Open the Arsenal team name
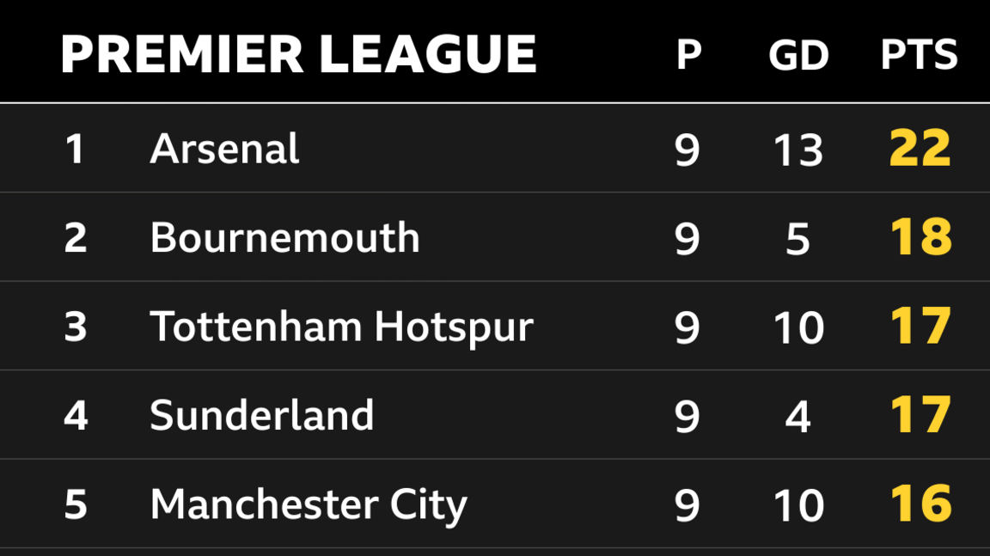This screenshot has width=990, height=556. point(224,149)
